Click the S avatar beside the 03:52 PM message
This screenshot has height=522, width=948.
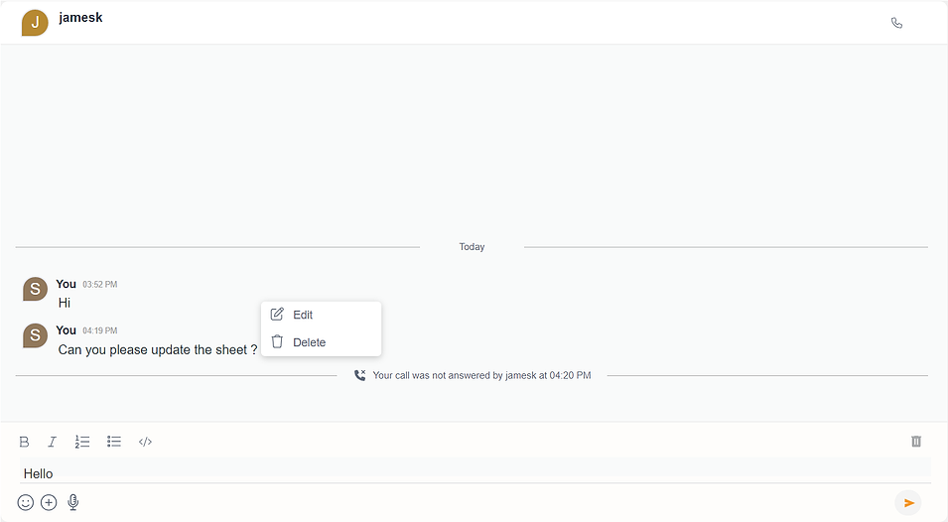click(35, 290)
